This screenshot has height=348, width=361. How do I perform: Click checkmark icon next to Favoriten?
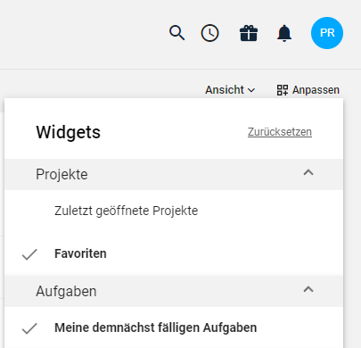pyautogui.click(x=29, y=254)
